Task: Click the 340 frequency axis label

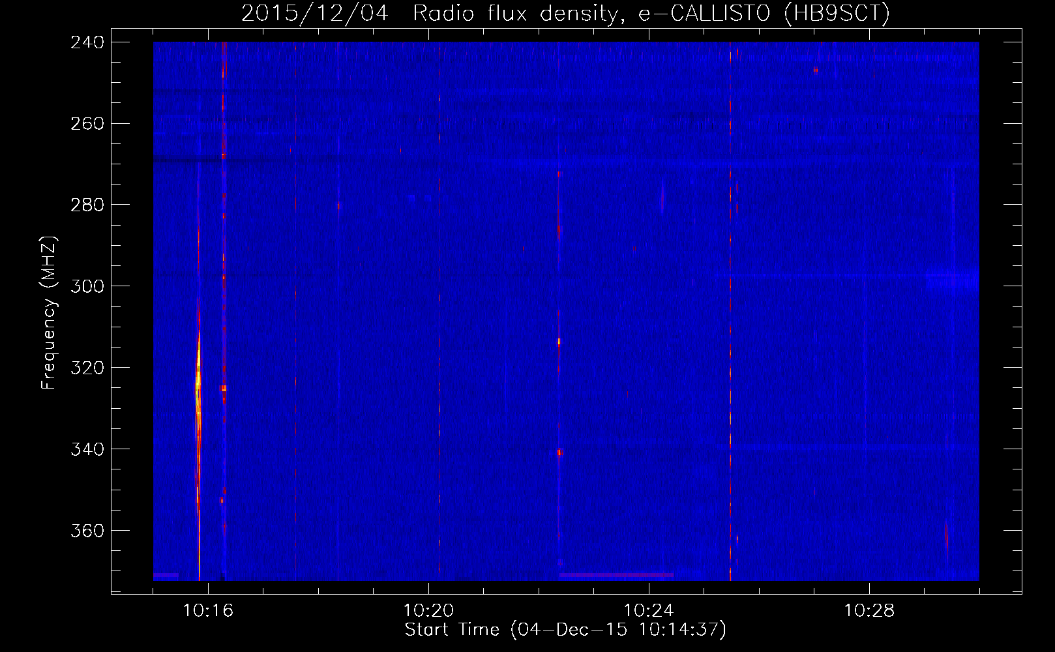Action: point(87,449)
